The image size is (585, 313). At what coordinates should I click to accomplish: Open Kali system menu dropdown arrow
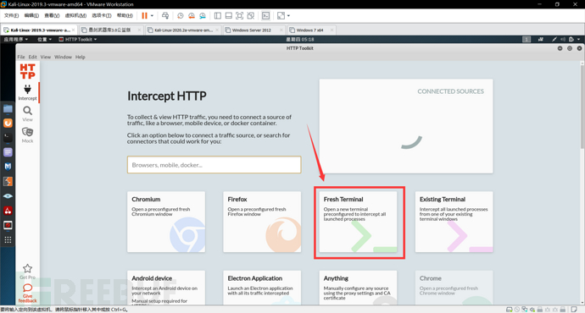tap(579, 39)
